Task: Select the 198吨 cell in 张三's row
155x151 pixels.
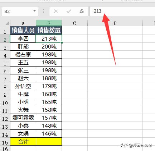Action: click(49, 70)
